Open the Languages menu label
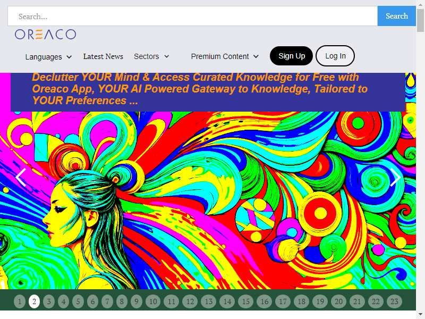The image size is (425, 319). (x=44, y=57)
